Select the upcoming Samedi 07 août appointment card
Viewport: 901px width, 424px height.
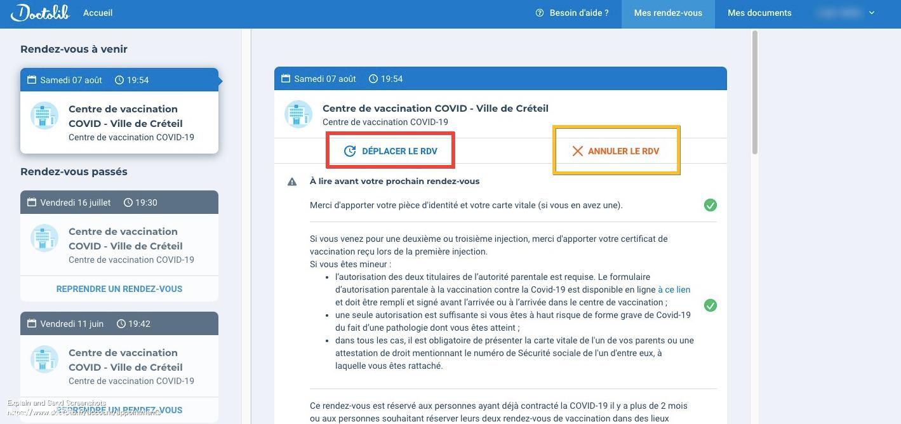coord(119,110)
